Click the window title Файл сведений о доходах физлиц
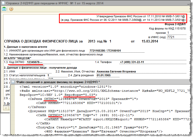The image size is (193, 137). [x=58, y=82]
